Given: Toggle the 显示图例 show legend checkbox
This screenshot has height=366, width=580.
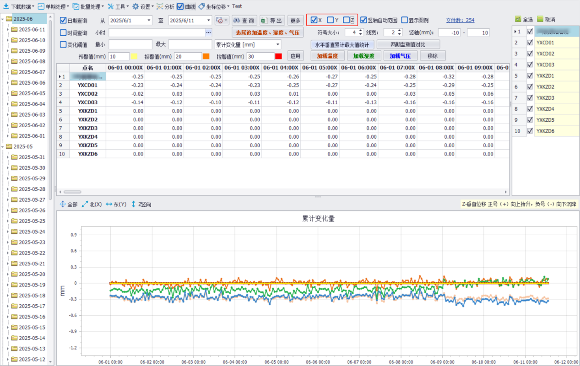Looking at the screenshot, I should pyautogui.click(x=405, y=20).
